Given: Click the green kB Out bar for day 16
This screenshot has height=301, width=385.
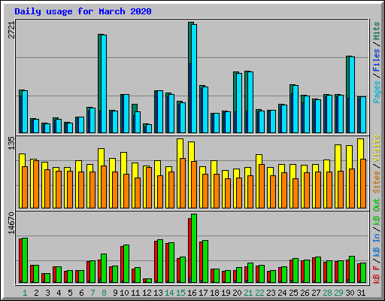Looking at the screenshot, I should click(194, 248).
